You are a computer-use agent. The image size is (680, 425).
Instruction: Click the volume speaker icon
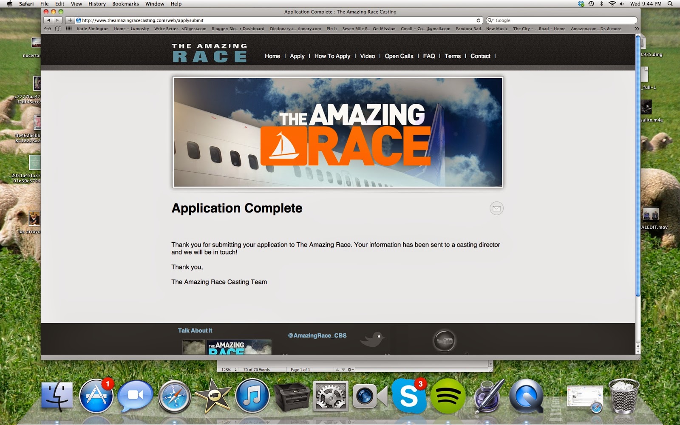click(x=622, y=4)
